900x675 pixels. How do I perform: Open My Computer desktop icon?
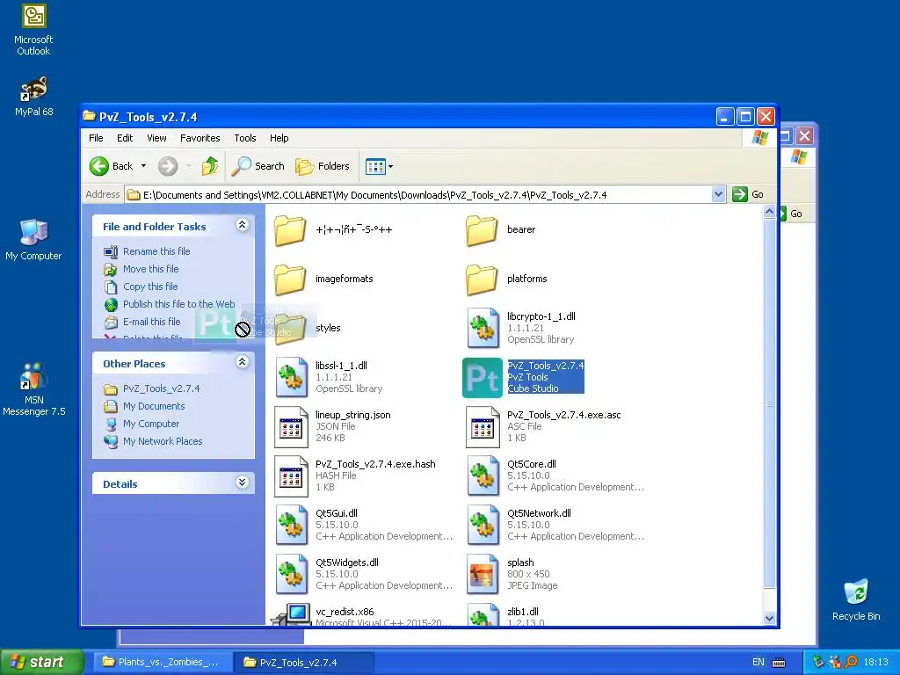33,240
